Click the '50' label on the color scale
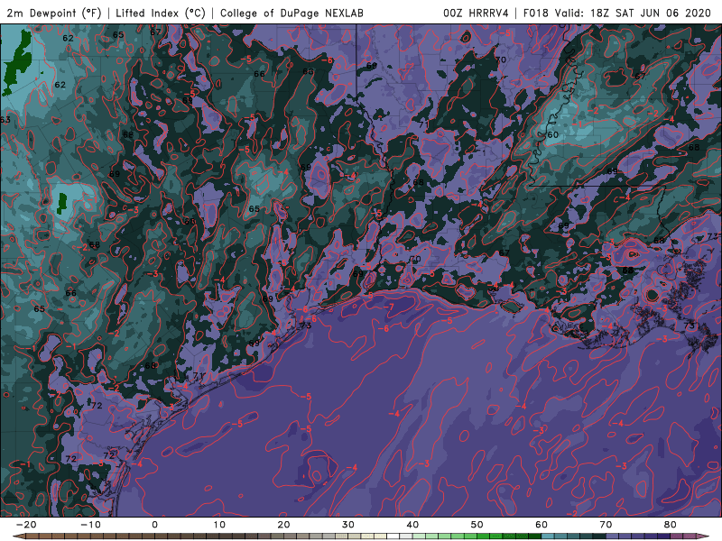This screenshot has width=722, height=541. point(477,525)
